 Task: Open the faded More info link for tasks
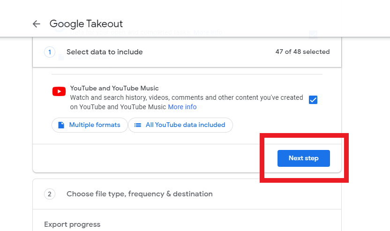(x=208, y=33)
